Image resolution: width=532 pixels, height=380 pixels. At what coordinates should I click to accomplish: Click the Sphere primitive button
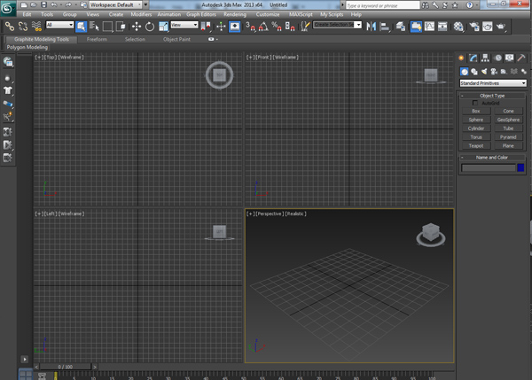click(476, 120)
